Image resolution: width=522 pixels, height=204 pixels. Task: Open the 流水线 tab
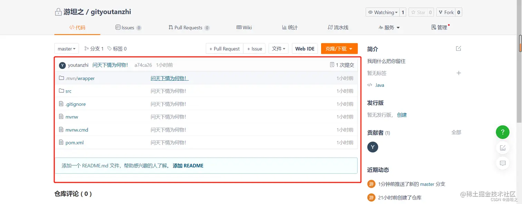point(338,28)
